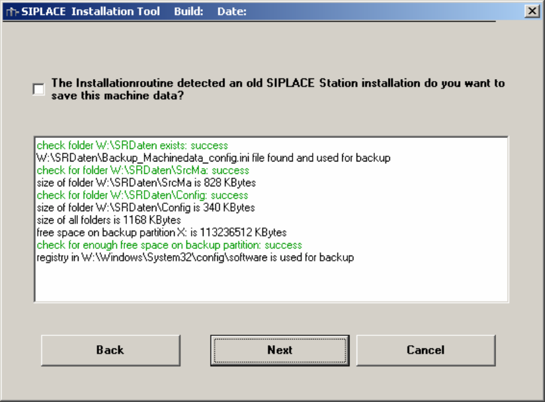Click the Next button
This screenshot has height=402, width=545.
pos(280,350)
